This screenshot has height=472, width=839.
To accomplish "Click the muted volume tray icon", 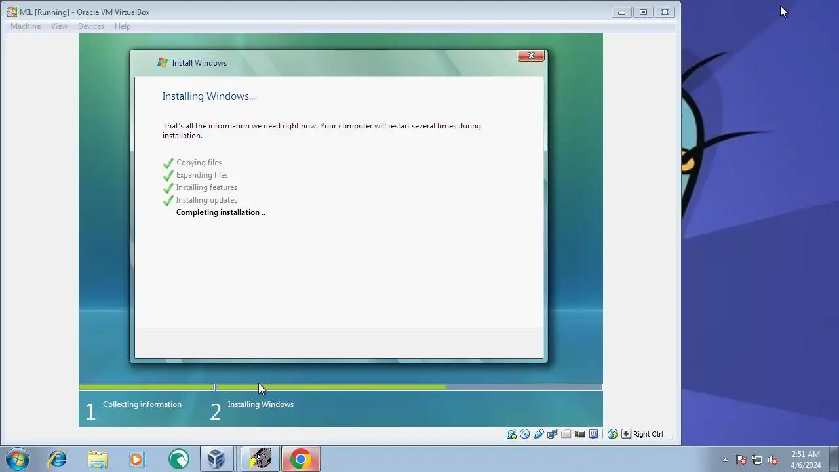I will [773, 460].
